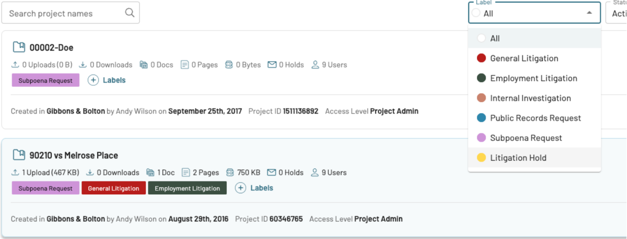Click 1 Doc text in Melrose Place row

pyautogui.click(x=166, y=173)
